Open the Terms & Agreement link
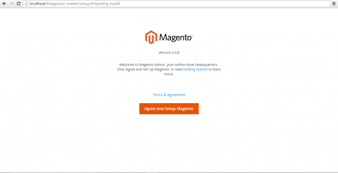This screenshot has height=173, width=338. pos(169,95)
